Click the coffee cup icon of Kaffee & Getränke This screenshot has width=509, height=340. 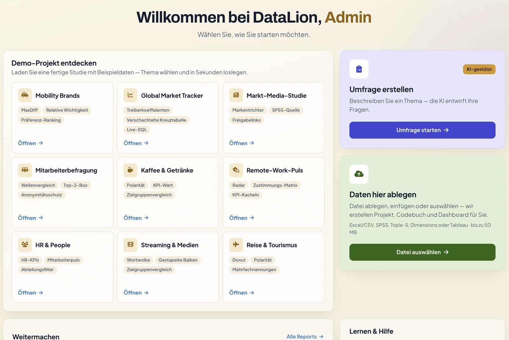point(130,170)
